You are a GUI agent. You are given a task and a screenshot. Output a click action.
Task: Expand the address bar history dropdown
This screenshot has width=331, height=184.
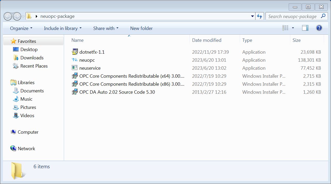[252, 16]
